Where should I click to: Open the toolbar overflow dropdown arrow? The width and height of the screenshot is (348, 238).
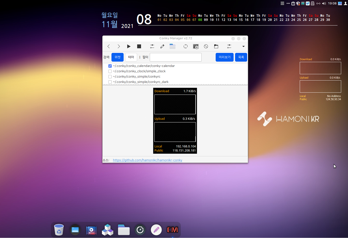pyautogui.click(x=243, y=47)
